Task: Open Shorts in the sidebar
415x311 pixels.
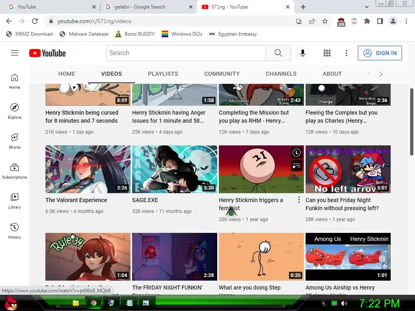Action: click(15, 141)
